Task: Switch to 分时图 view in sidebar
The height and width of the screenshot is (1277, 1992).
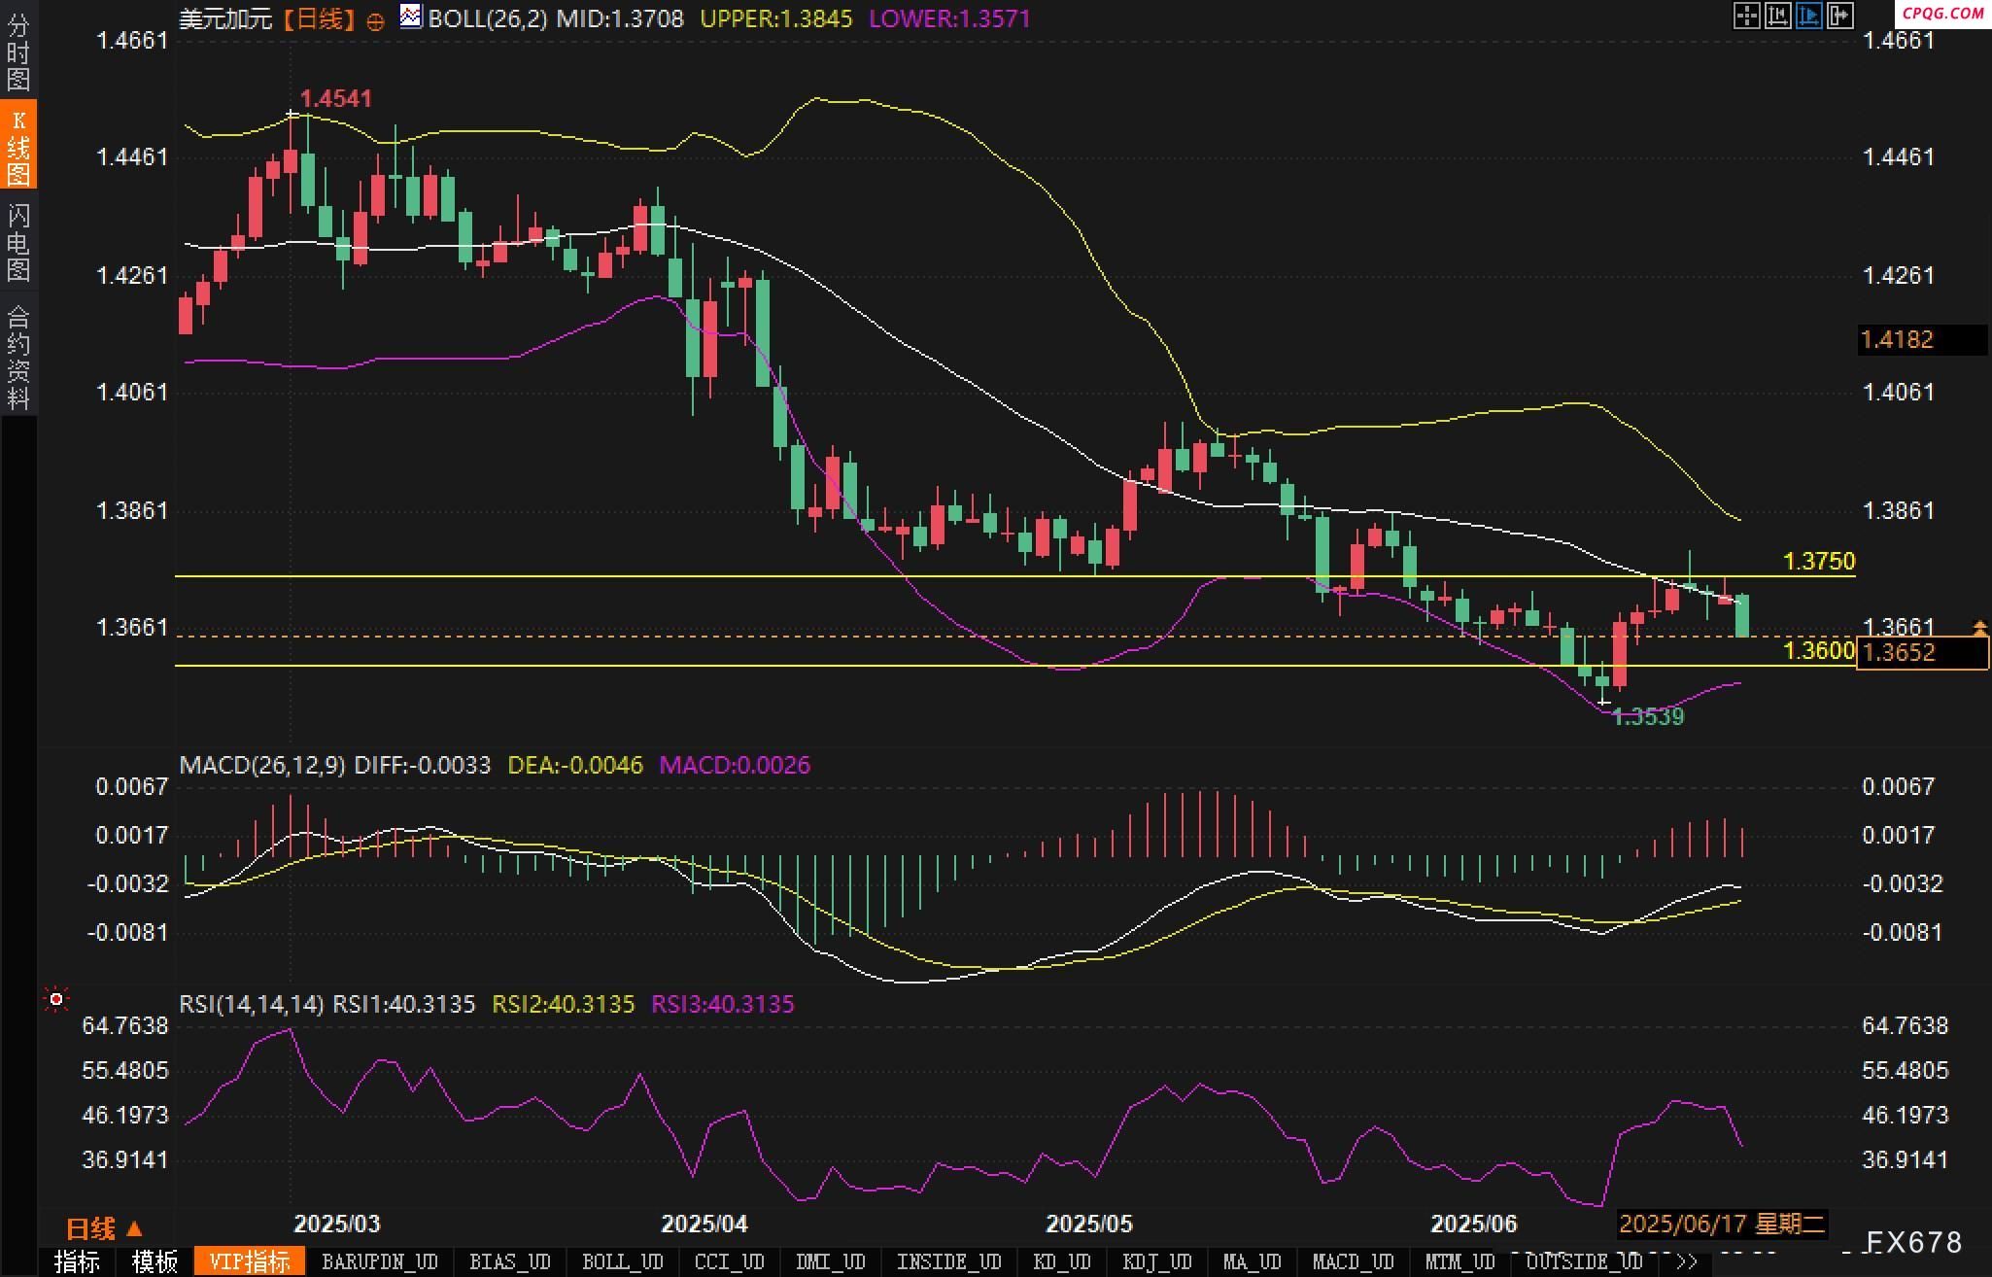Action: pyautogui.click(x=18, y=52)
